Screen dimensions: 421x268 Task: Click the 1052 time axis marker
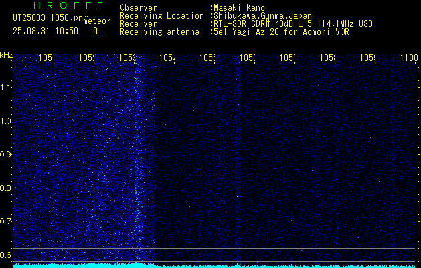pos(86,58)
